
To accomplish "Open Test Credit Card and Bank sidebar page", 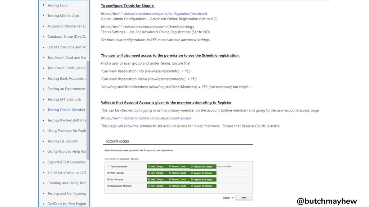I will coord(67,57).
